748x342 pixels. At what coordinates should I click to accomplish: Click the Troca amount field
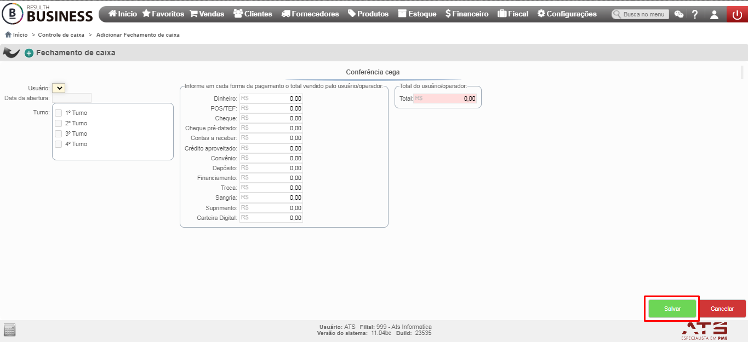(271, 188)
